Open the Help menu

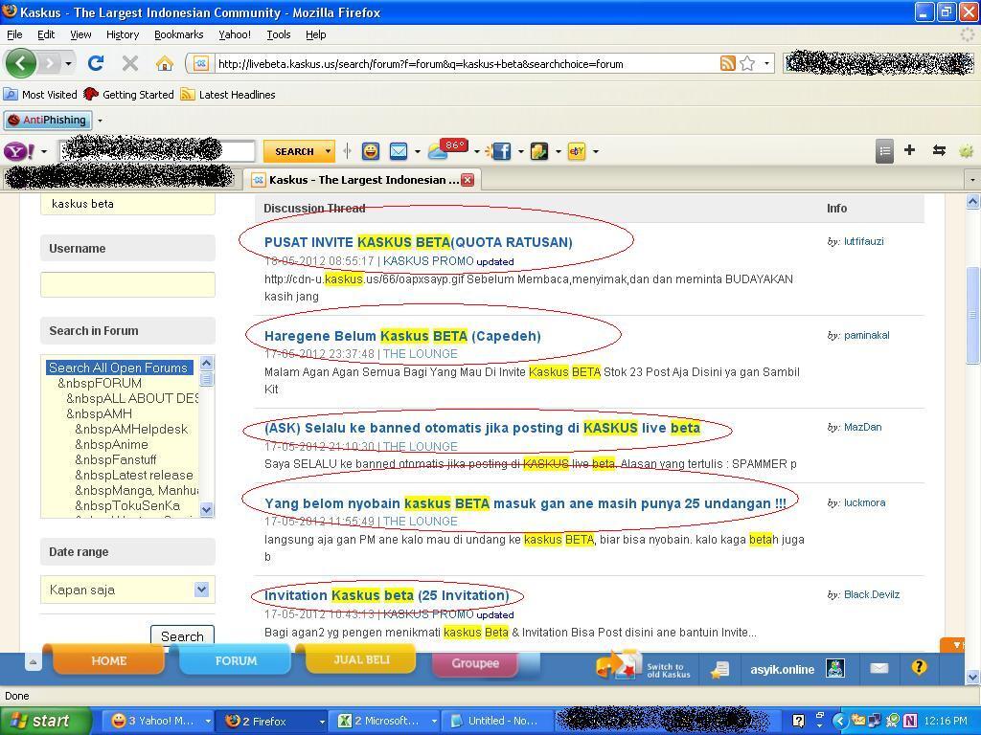[x=316, y=34]
